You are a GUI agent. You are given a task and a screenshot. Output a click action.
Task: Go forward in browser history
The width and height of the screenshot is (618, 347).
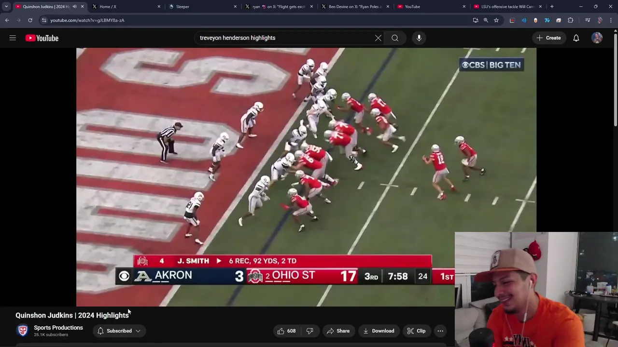click(x=18, y=20)
